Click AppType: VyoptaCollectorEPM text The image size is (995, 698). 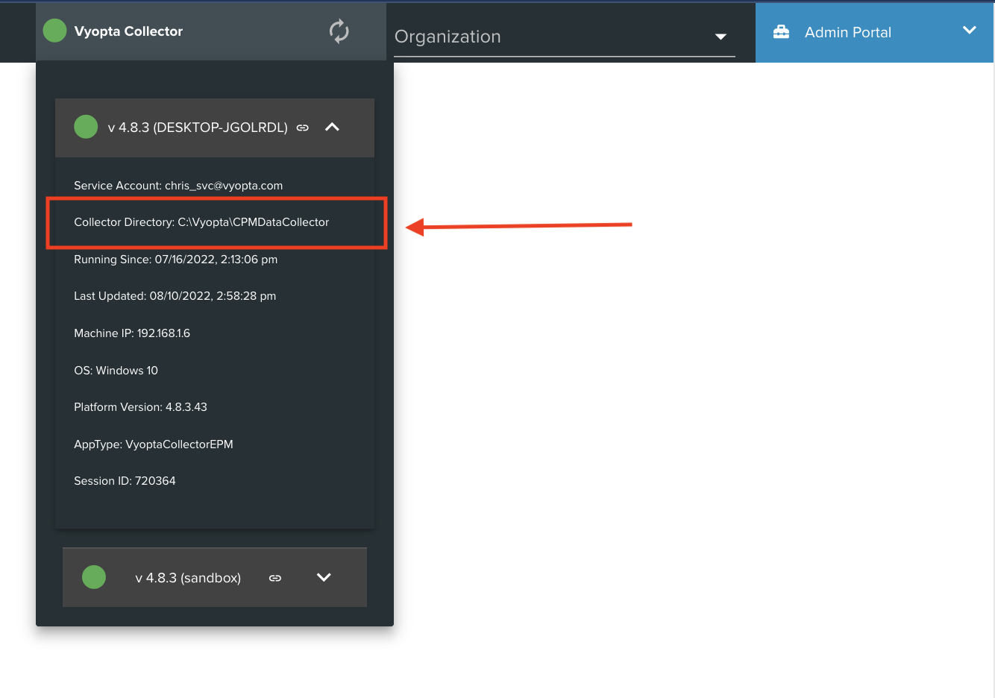154,444
